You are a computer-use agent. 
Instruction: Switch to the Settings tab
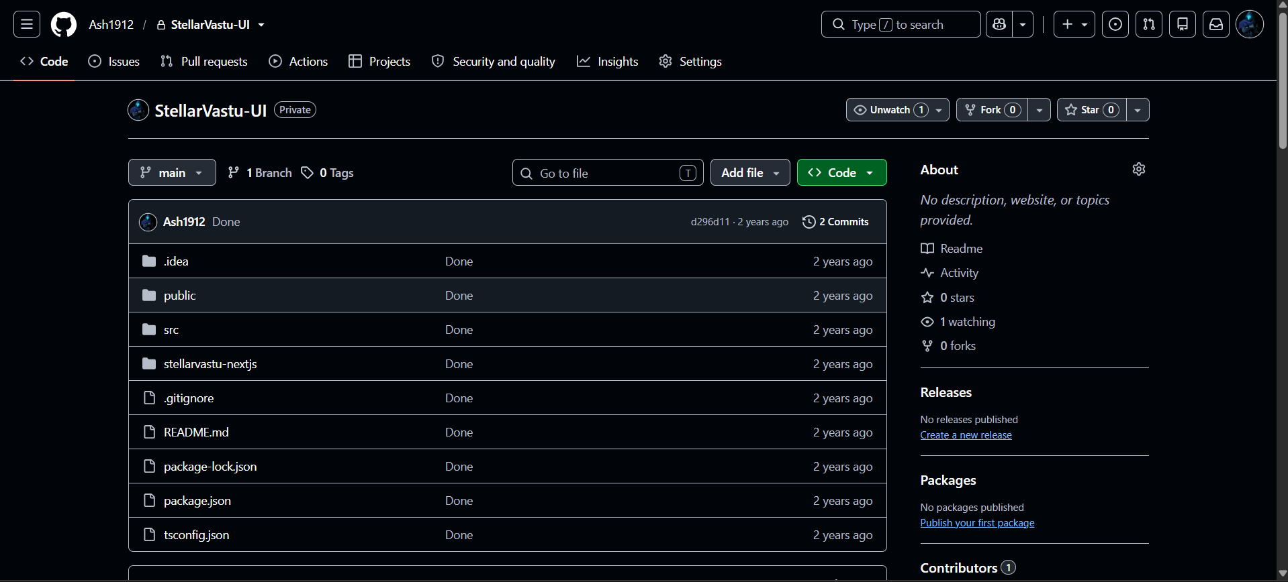[x=690, y=62]
